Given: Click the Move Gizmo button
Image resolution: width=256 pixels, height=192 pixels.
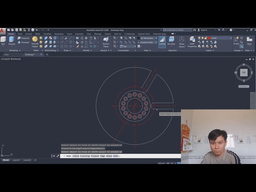Looking at the screenshot, I should [x=182, y=42].
